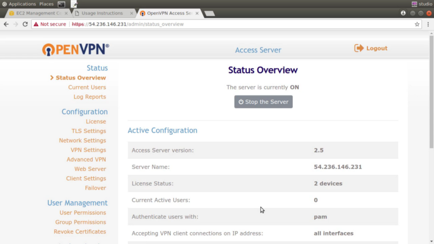This screenshot has width=434, height=244.
Task: Click Current Active Users value 0
Action: click(x=316, y=200)
